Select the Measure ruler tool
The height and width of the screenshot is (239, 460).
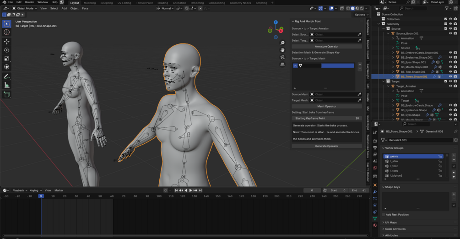tap(6, 85)
